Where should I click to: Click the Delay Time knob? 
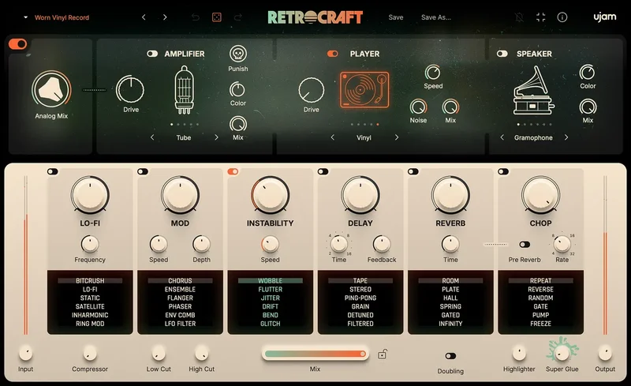click(x=339, y=244)
